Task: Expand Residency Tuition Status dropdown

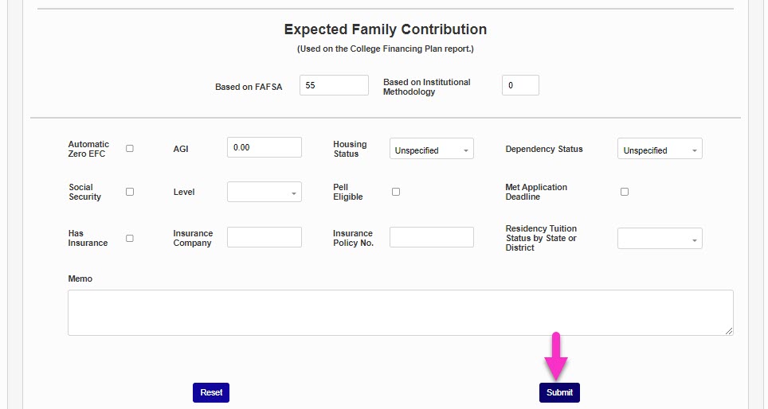Action: coord(659,239)
